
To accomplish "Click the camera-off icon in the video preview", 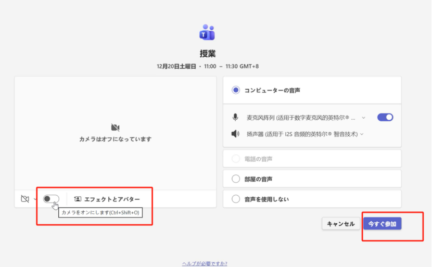I will (116, 128).
